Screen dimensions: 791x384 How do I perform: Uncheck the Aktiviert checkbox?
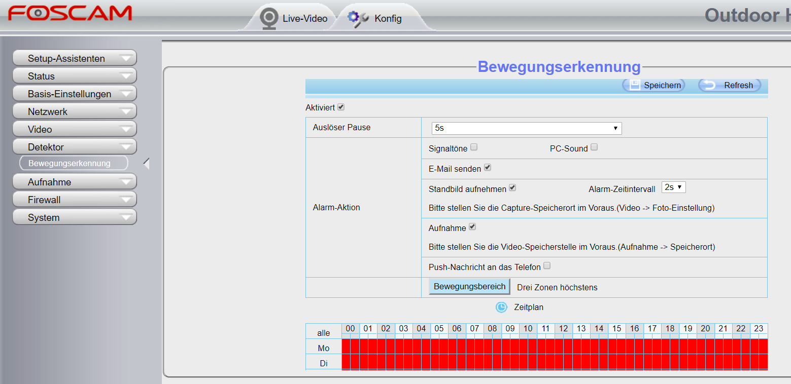point(341,107)
